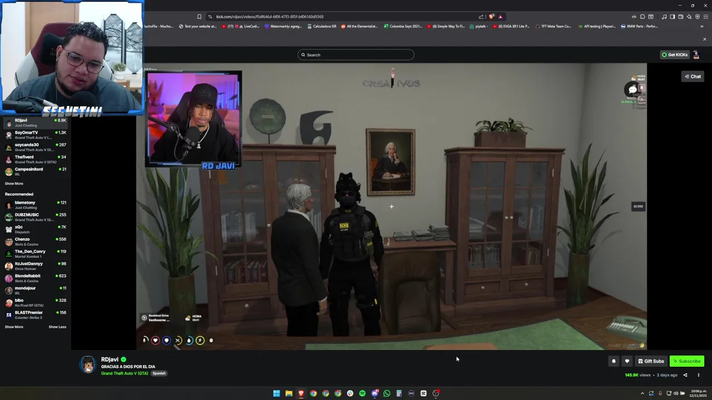Image resolution: width=712 pixels, height=400 pixels.
Task: Open File Explorer from taskbar
Action: [x=289, y=393]
